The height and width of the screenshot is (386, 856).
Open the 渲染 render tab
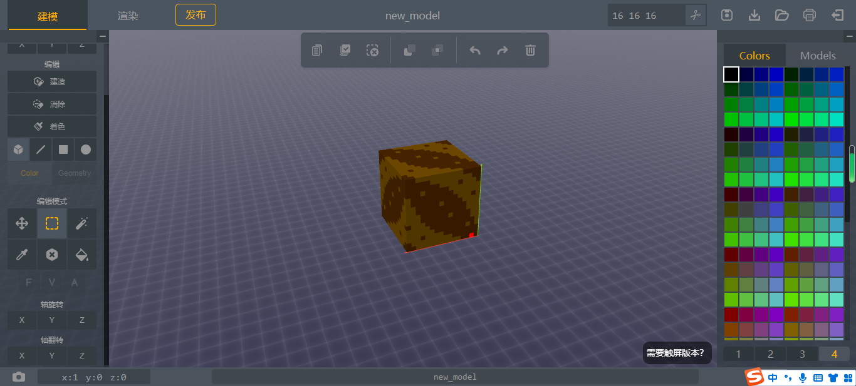tap(128, 16)
